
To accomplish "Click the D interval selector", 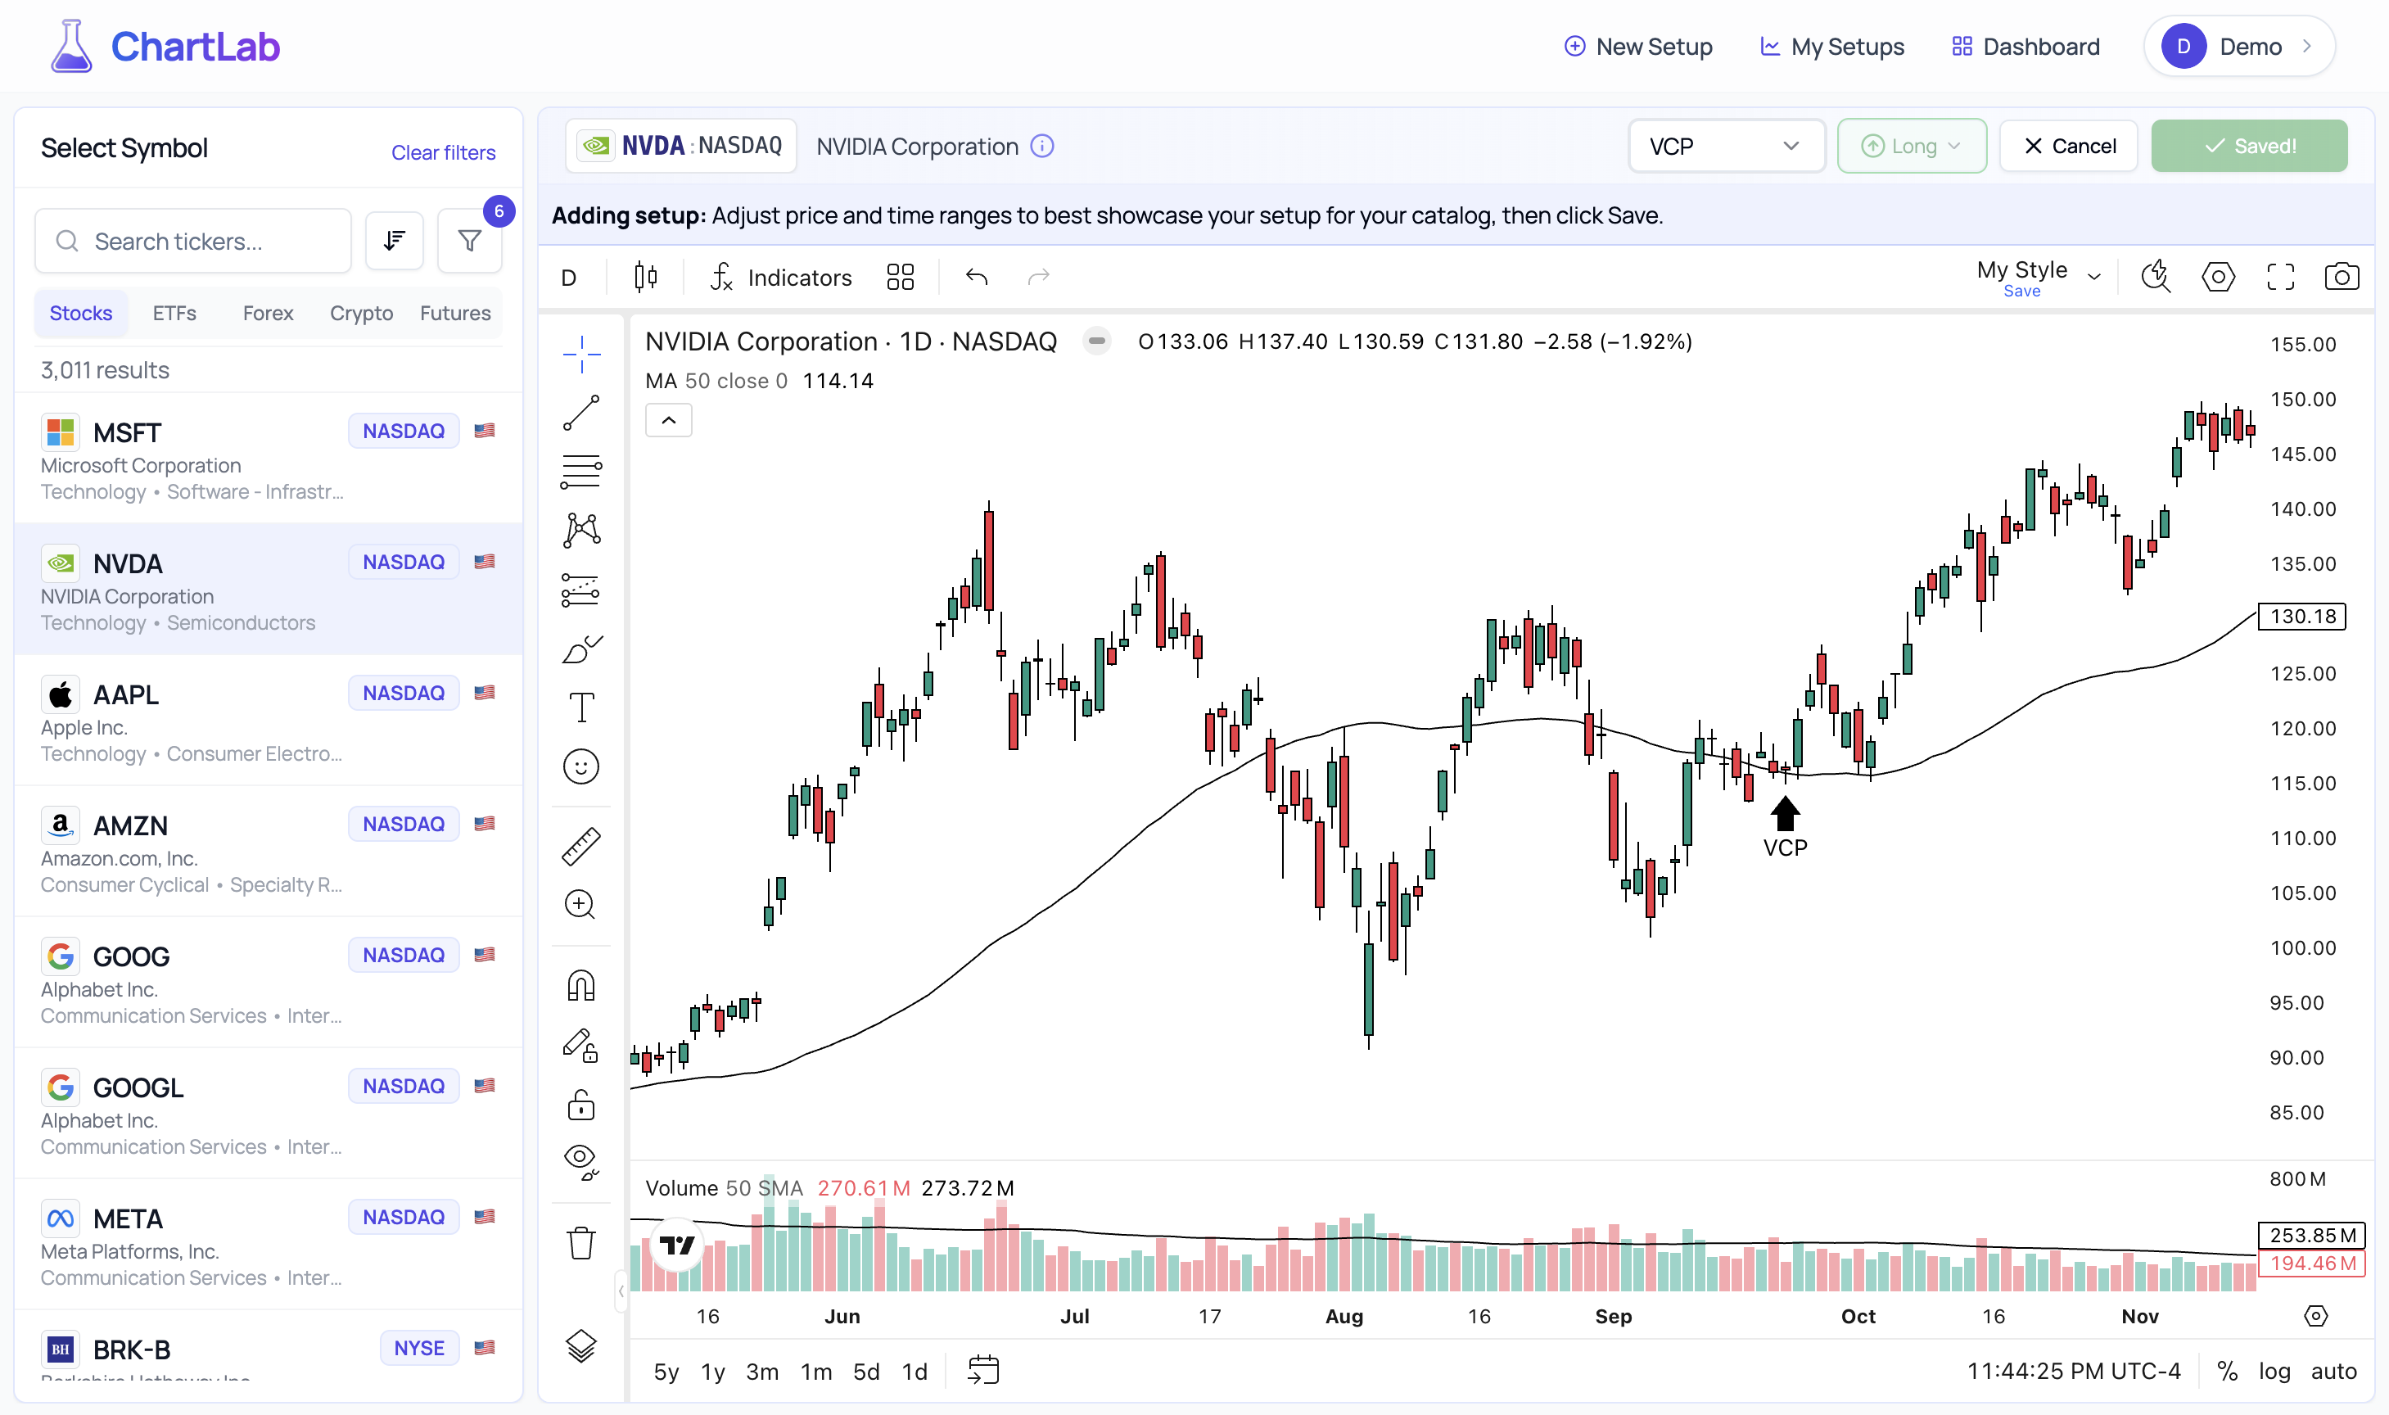I will point(569,278).
